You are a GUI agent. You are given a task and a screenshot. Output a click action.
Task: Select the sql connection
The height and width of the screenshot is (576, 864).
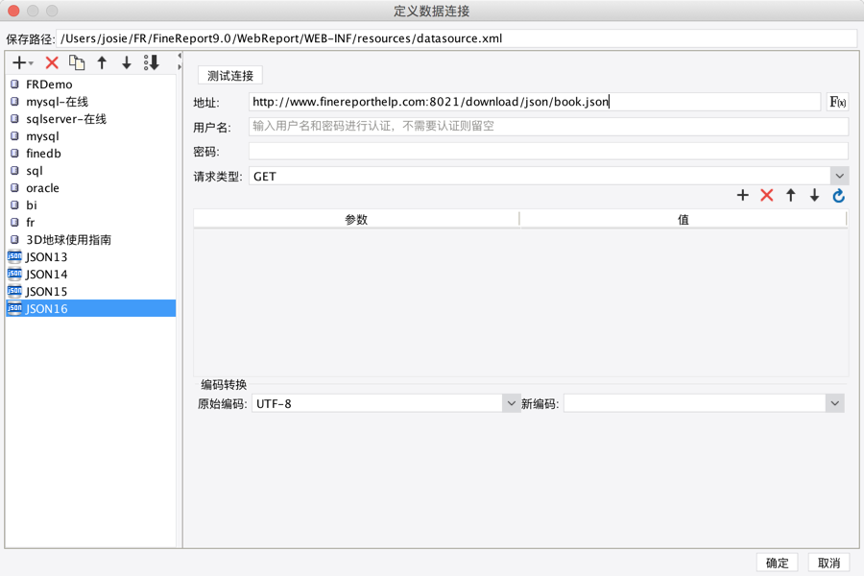[90, 171]
